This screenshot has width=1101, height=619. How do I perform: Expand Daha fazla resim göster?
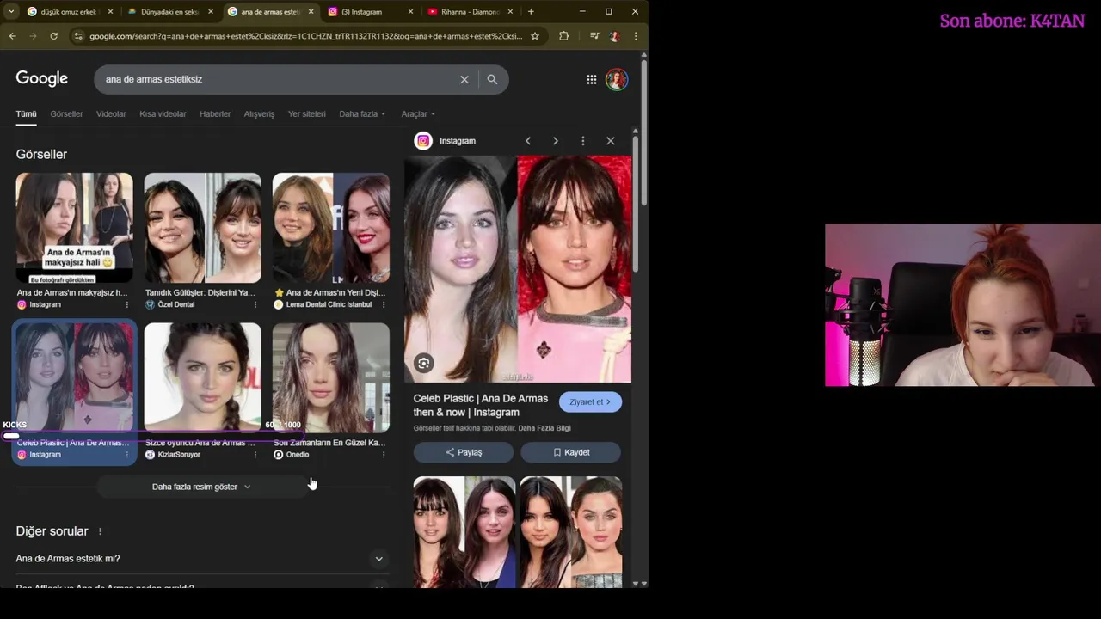click(201, 487)
